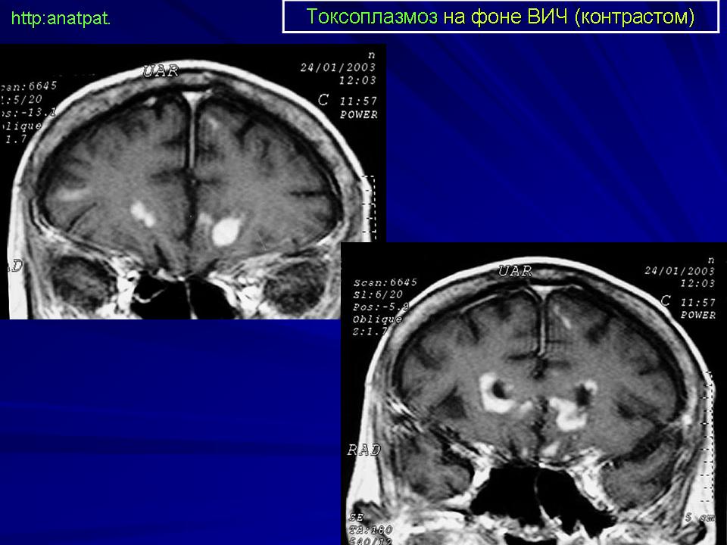Image resolution: width=727 pixels, height=545 pixels.
Task: Click the slide title Токсоплазмоз на фоне ВИЧ
Action: (500, 17)
